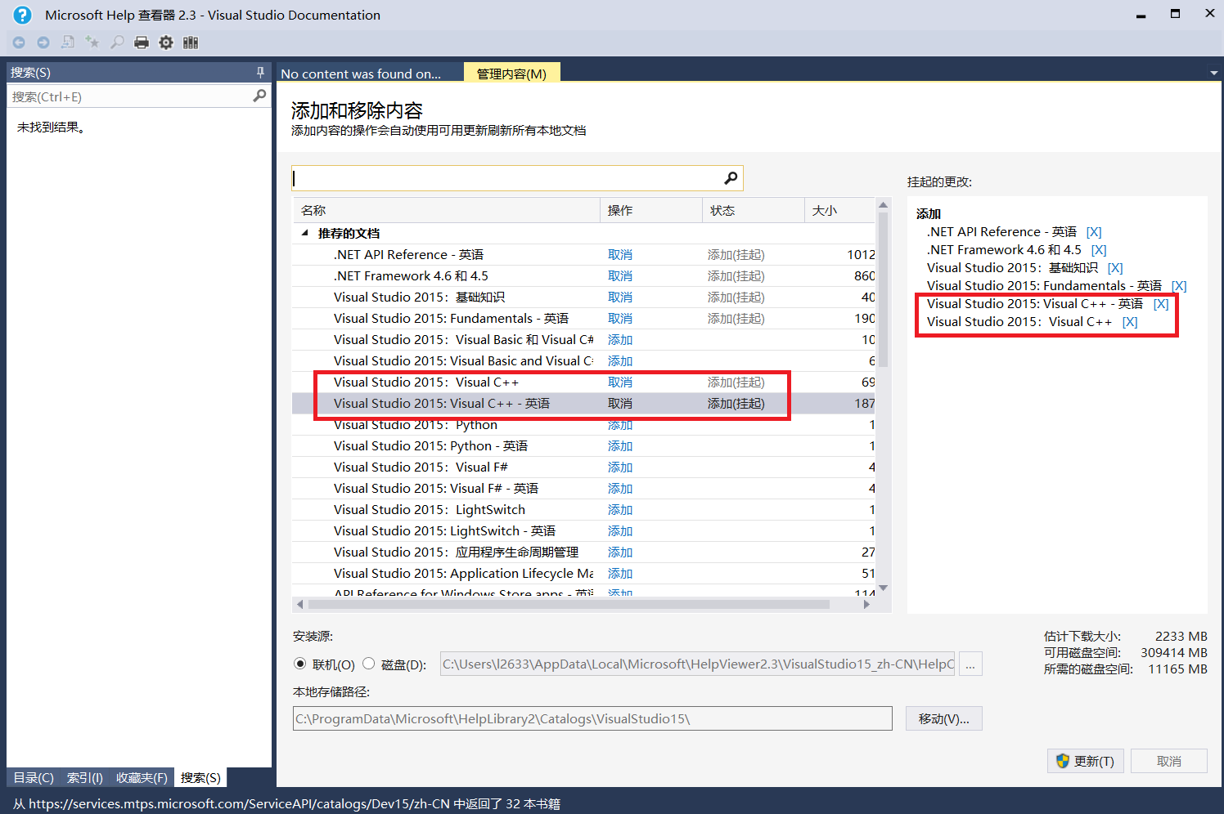Click 添加 for Visual F# - 英语 row
The image size is (1224, 814).
[620, 489]
